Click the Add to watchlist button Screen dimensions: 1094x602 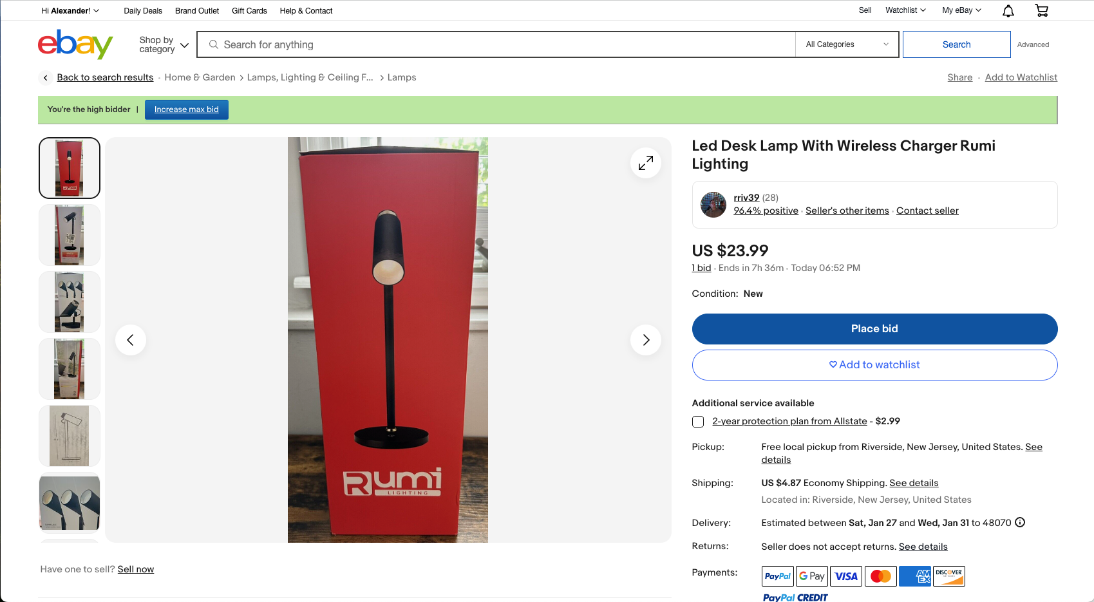tap(874, 365)
